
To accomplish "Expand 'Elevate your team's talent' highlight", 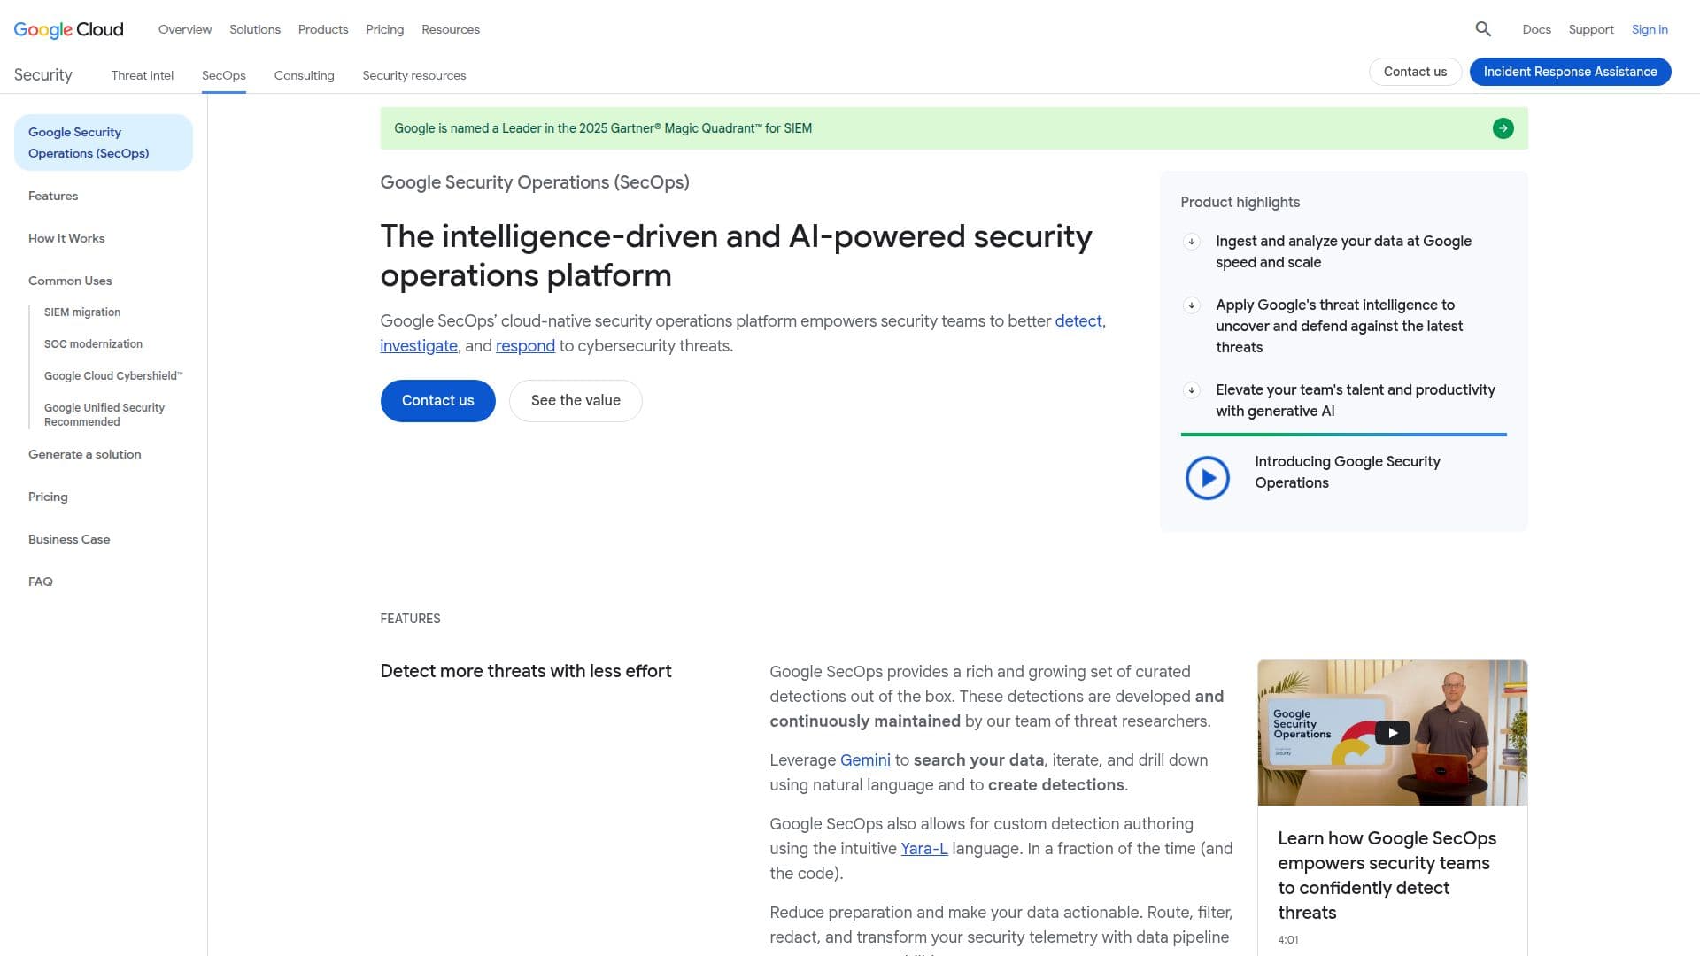I will pos(1192,390).
